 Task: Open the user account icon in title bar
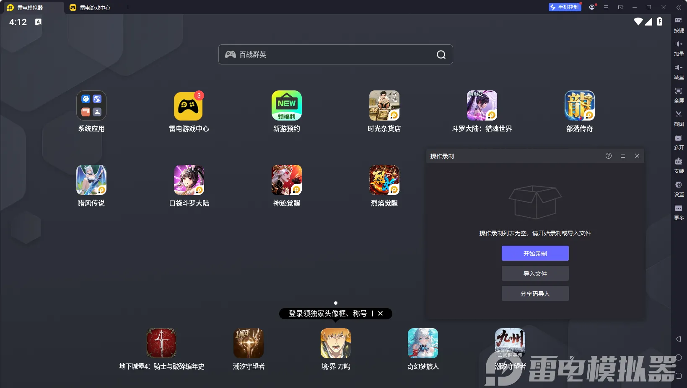(592, 7)
